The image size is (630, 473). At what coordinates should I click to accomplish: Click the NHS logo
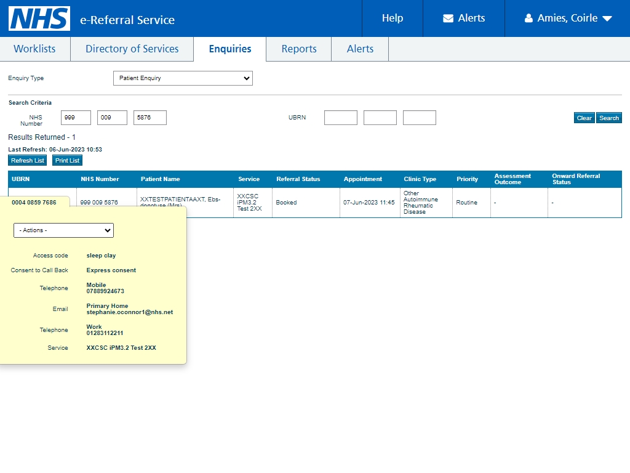click(x=39, y=18)
